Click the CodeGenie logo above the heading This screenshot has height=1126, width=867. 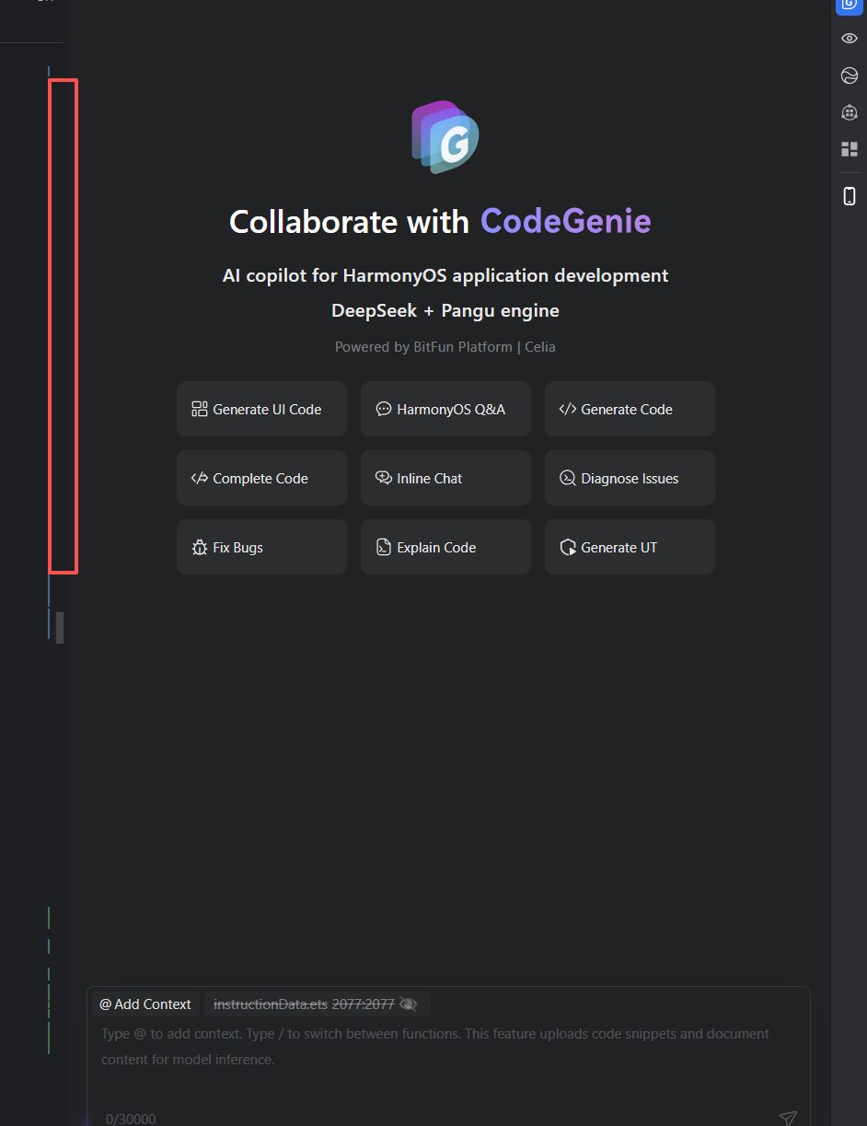(445, 138)
